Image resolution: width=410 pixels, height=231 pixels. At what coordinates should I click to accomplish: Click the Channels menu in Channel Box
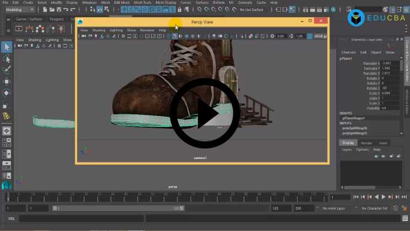348,52
